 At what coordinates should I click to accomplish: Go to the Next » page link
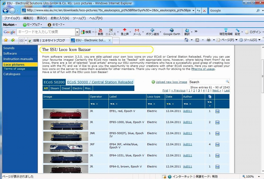[217, 90]
